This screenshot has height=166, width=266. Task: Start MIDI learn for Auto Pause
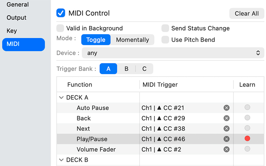point(247,107)
